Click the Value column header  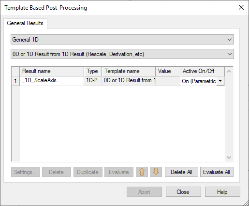pyautogui.click(x=168, y=71)
